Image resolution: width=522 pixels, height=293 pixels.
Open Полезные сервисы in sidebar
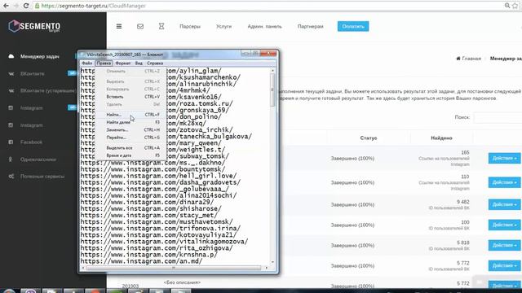[x=42, y=177]
